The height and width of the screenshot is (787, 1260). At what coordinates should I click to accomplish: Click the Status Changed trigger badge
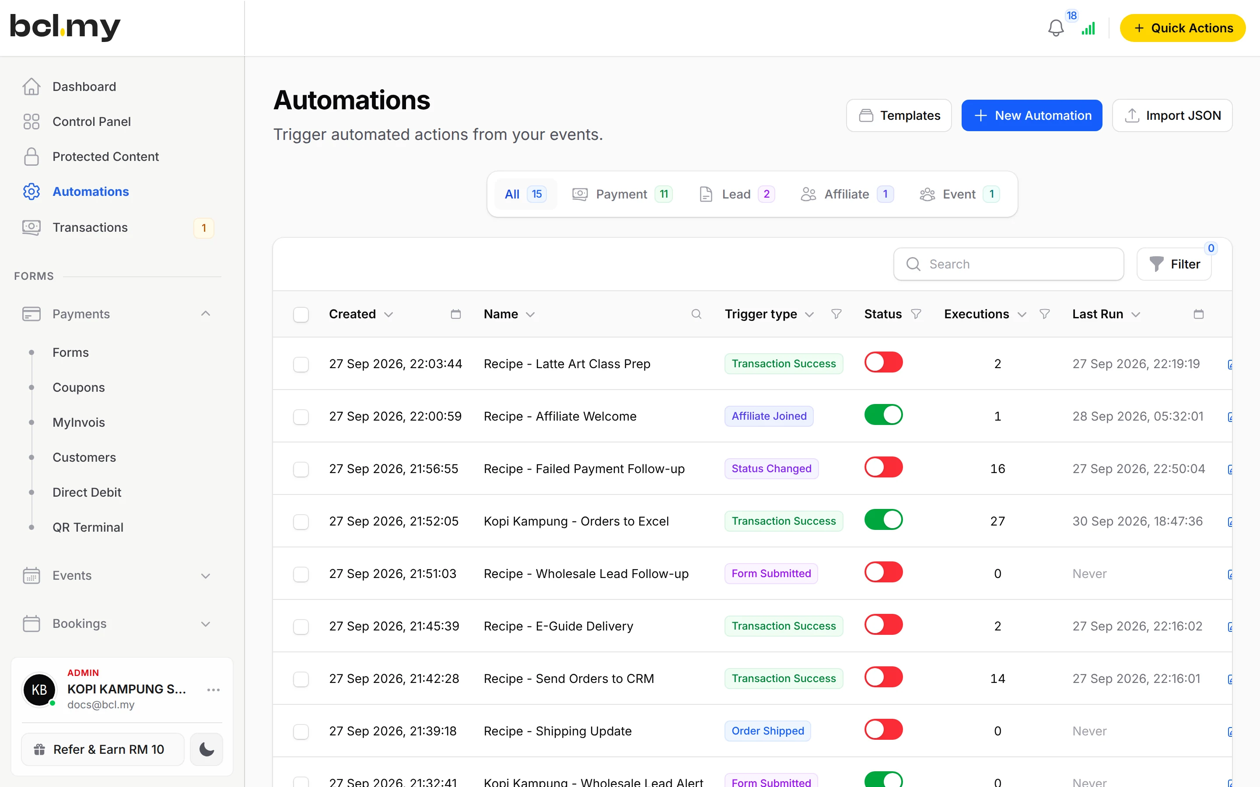tap(771, 468)
